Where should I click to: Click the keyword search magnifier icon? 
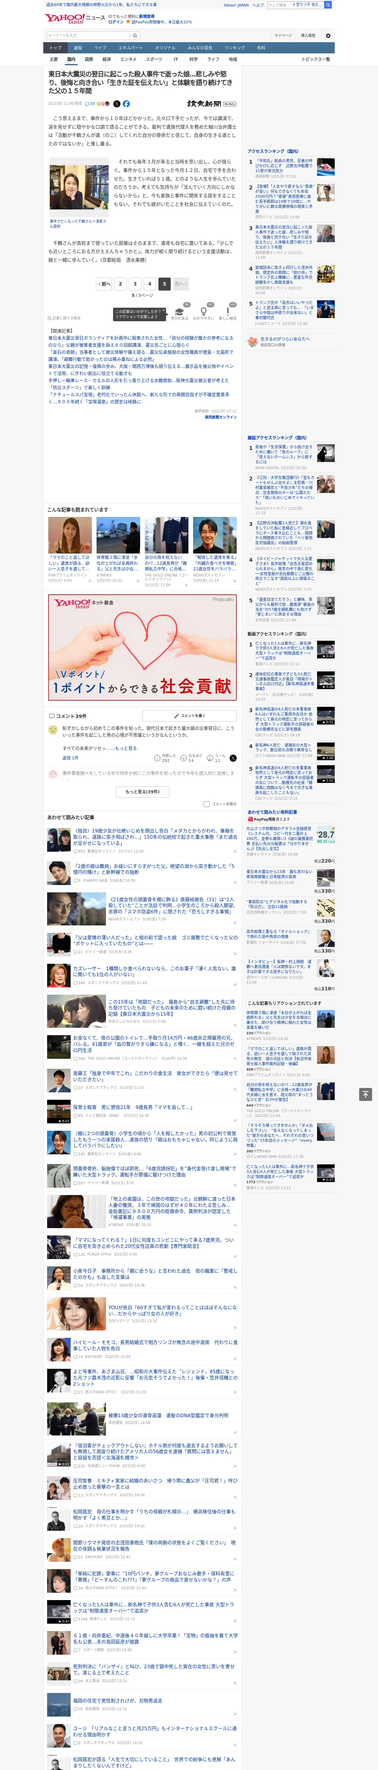(135, 36)
